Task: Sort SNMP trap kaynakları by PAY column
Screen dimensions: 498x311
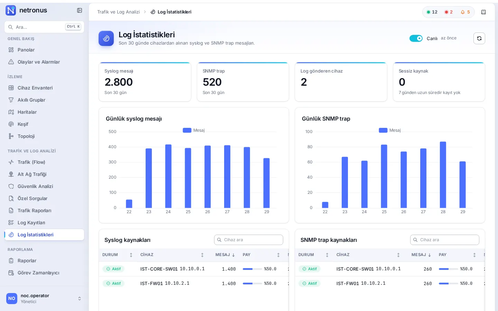Action: [x=458, y=255]
